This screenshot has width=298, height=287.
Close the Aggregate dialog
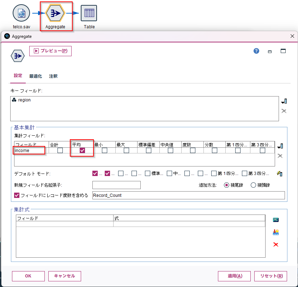click(x=292, y=36)
